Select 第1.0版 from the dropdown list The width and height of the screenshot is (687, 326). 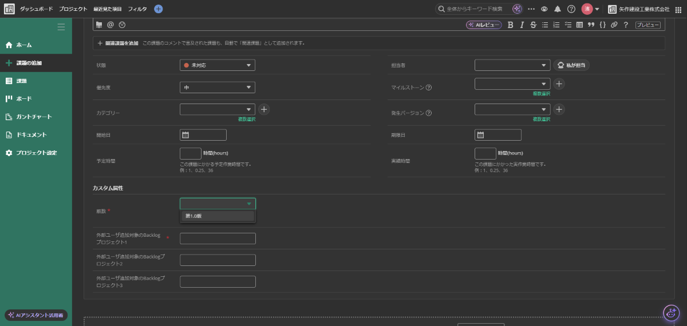click(x=218, y=216)
